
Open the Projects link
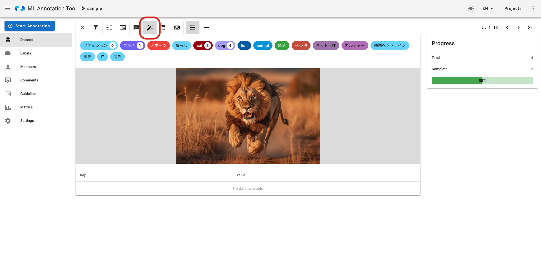tap(513, 8)
